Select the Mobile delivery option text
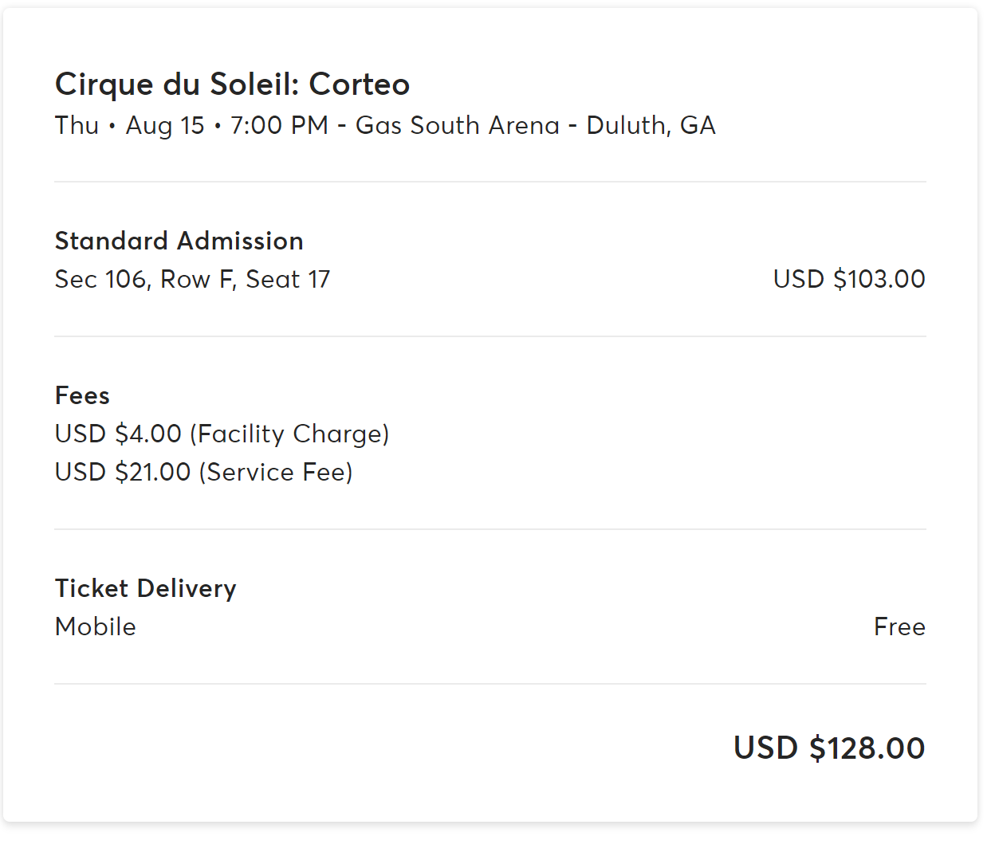Image resolution: width=991 pixels, height=856 pixels. 95,626
